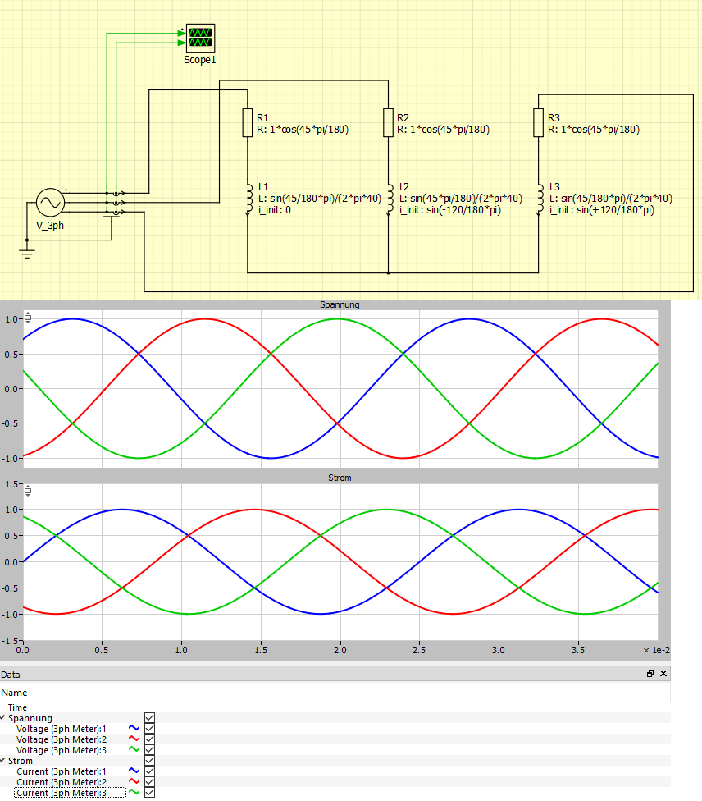Click R2 resistance parameter text
The width and height of the screenshot is (702, 801).
(x=443, y=130)
